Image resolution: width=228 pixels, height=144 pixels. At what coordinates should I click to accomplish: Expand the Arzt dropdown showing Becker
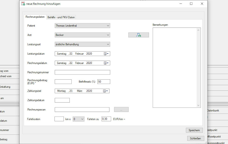point(108,35)
